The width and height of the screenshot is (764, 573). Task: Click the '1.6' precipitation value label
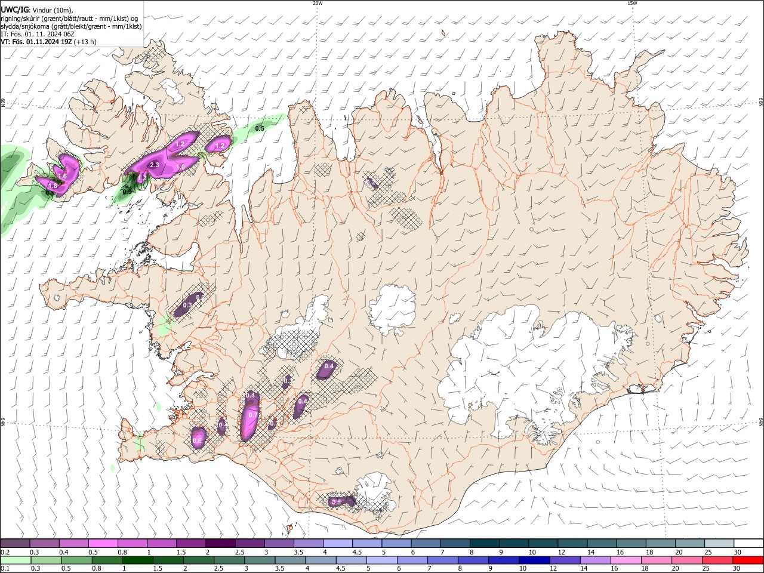(x=62, y=176)
